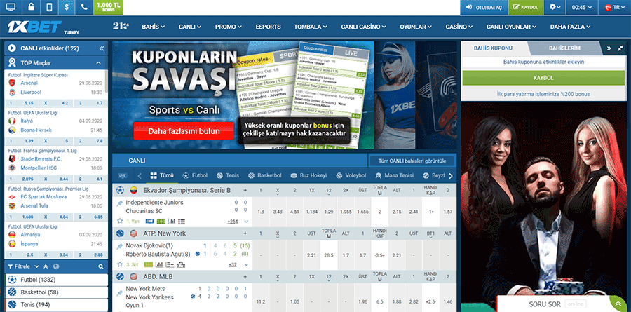This screenshot has height=312, width=631.
Task: Open the BAHİS menu
Action: [x=154, y=27]
